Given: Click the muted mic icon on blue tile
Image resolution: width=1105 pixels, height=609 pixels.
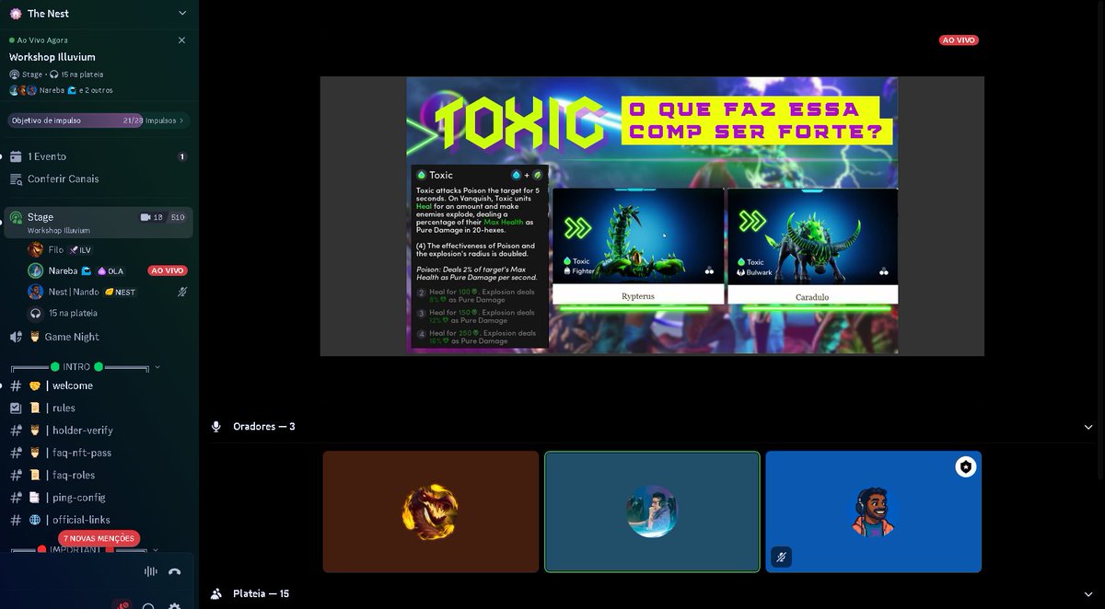Looking at the screenshot, I should 781,557.
